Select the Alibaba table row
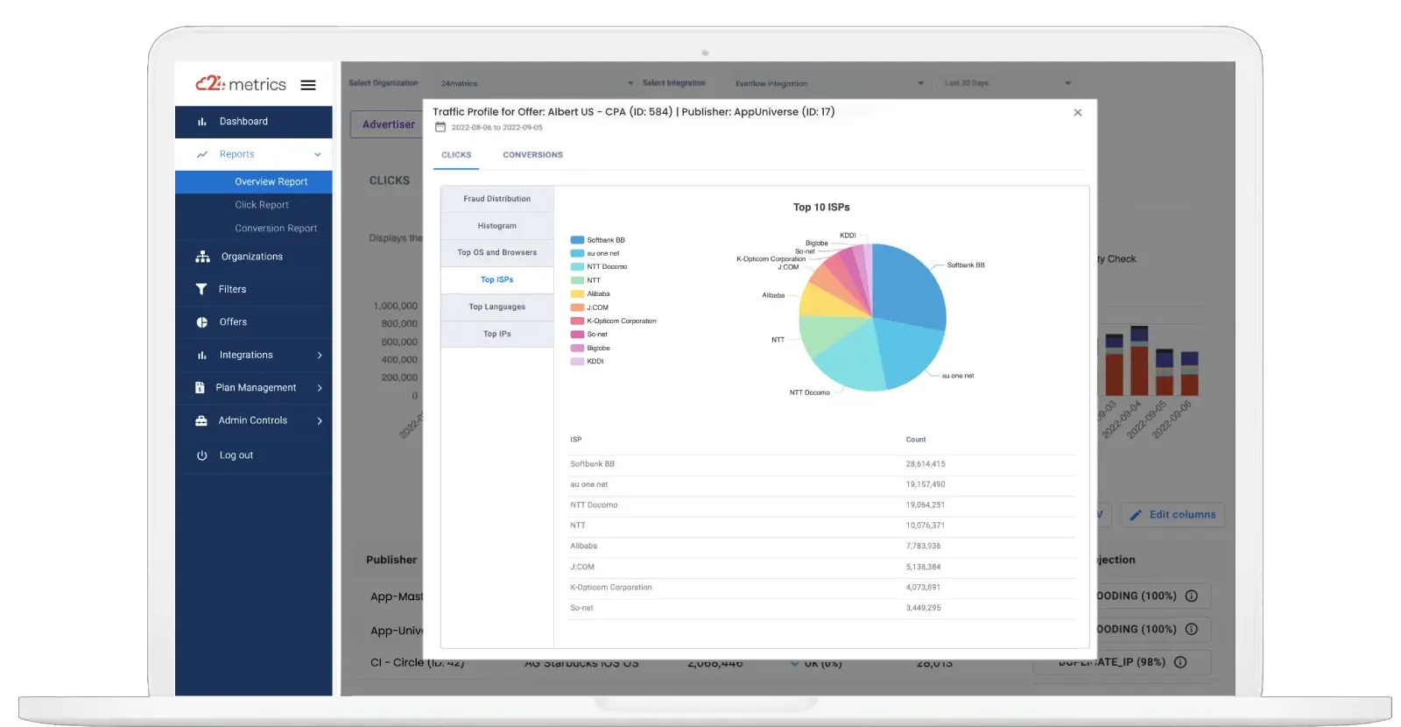Viewport: 1401px width, 727px height. pyautogui.click(x=822, y=547)
